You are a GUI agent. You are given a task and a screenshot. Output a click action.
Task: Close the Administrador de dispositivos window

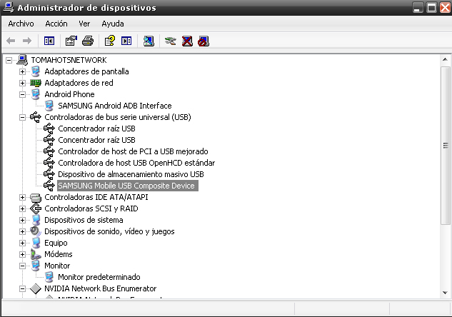pos(445,7)
